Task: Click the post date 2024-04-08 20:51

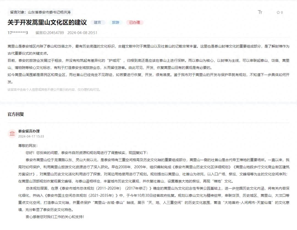Action: click(x=82, y=33)
